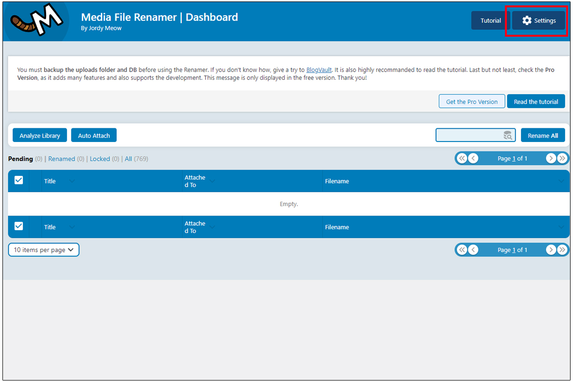Click the Empty. table message
Screen dimensions: 573x382
pyautogui.click(x=288, y=204)
